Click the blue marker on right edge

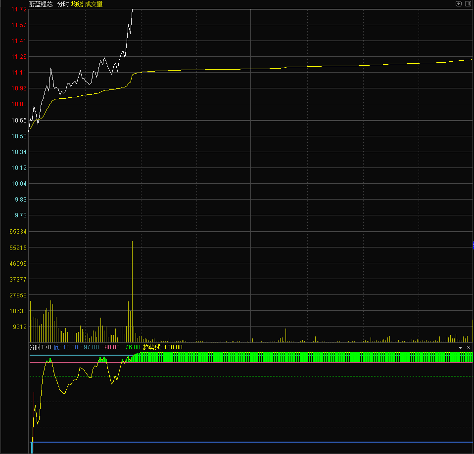click(473, 245)
